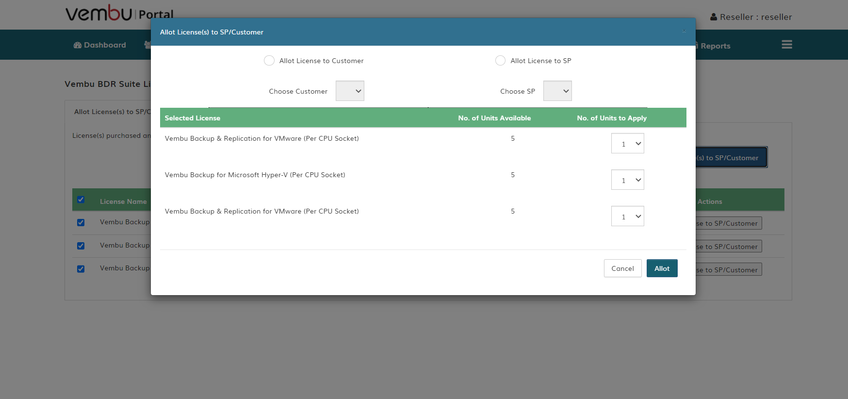Screen dimensions: 848x399
Task: Switch to Allot License(s) to SP/Customer tab
Action: click(112, 112)
